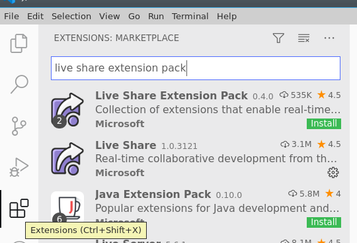Click the Real-time collaborative development description
357x243 pixels.
tap(216, 159)
